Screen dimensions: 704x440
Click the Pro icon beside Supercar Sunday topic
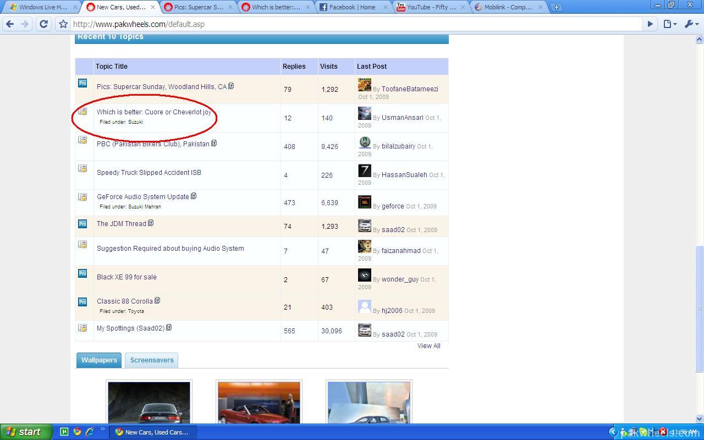(x=82, y=84)
